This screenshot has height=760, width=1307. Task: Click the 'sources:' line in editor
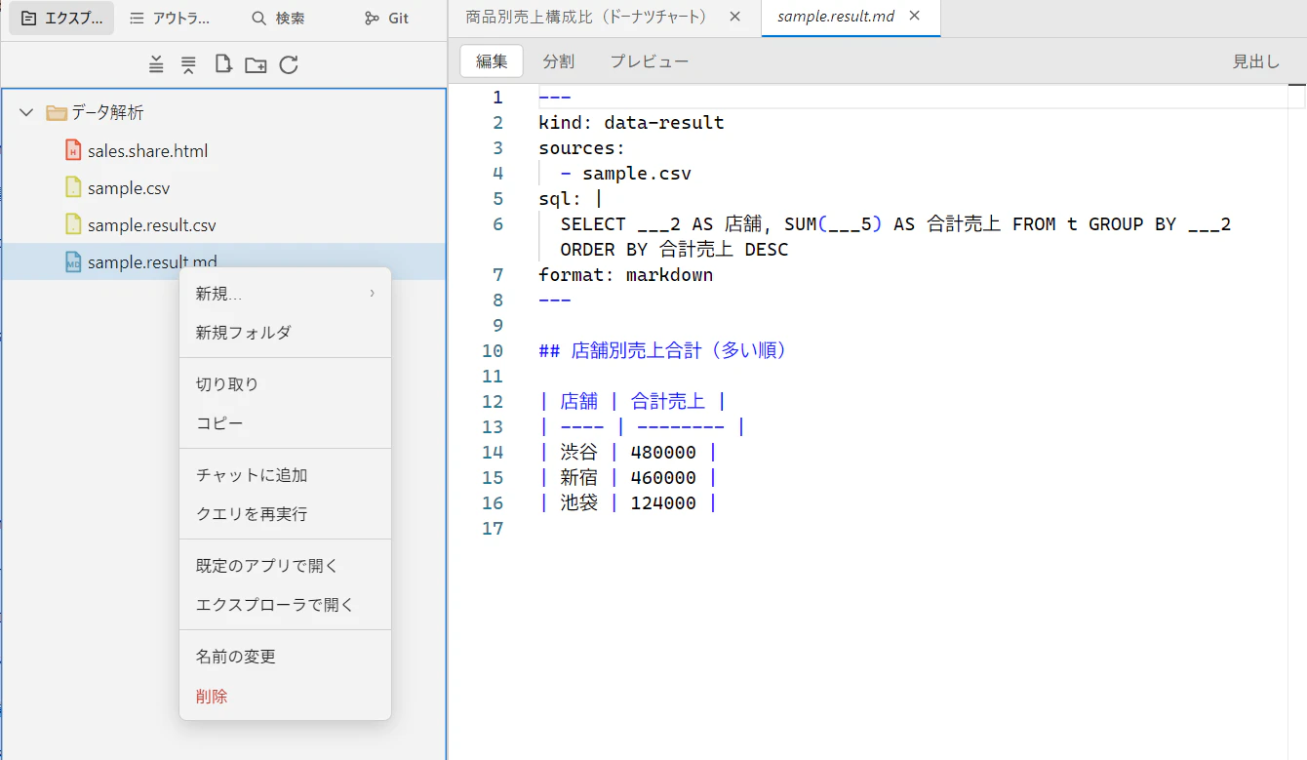581,148
